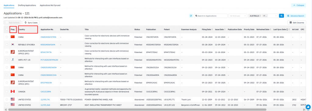Click the Edit Columns button

pos(297,23)
